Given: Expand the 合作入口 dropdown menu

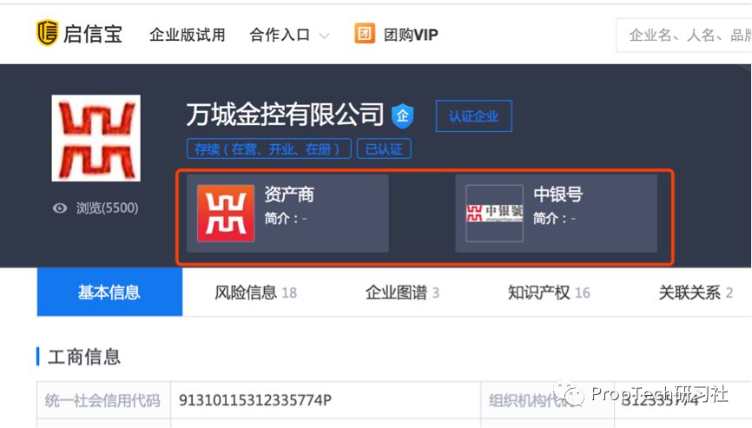Looking at the screenshot, I should tap(280, 35).
